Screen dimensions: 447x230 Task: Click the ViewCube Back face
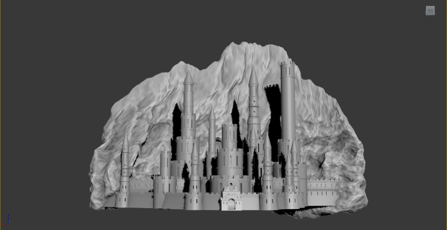point(430,11)
